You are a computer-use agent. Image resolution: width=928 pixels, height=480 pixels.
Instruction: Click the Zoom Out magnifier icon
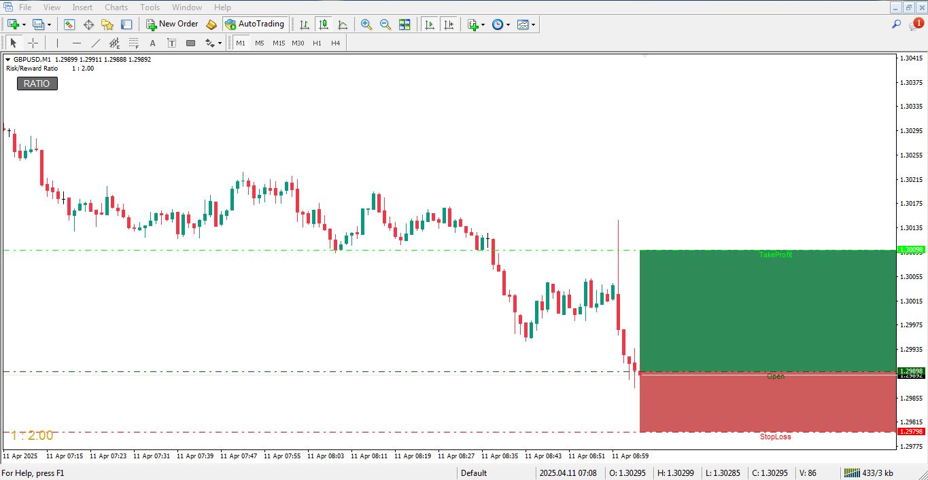385,24
